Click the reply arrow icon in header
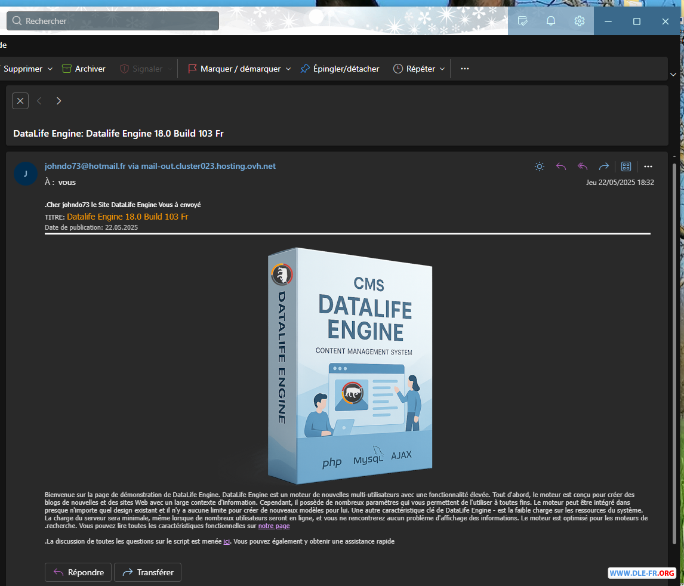Viewport: 684px width, 586px height. (561, 166)
